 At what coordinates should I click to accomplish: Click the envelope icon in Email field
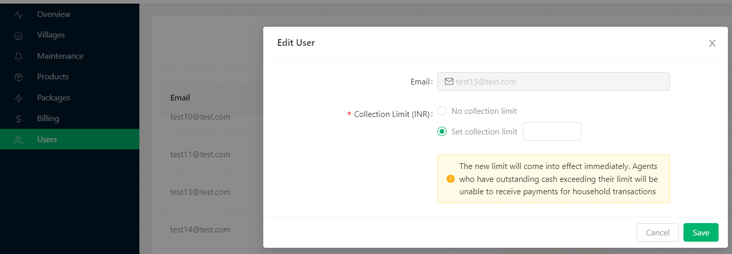[x=449, y=81]
